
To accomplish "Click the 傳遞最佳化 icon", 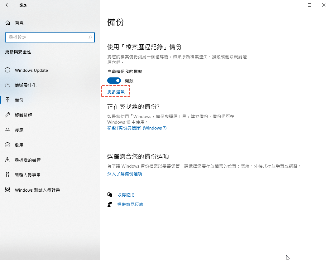I will pos(8,85).
